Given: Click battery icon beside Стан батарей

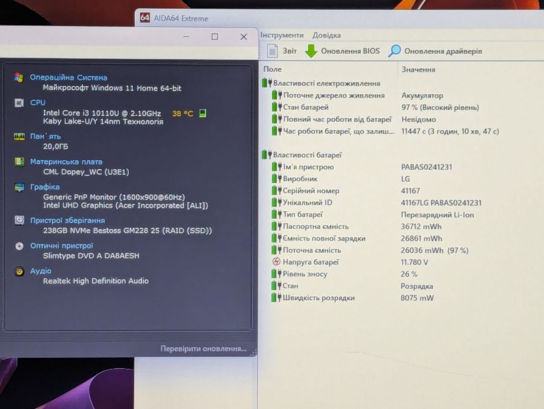Looking at the screenshot, I should coord(276,107).
